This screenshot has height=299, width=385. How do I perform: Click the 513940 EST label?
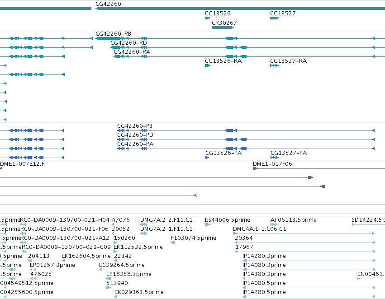pyautogui.click(x=117, y=284)
